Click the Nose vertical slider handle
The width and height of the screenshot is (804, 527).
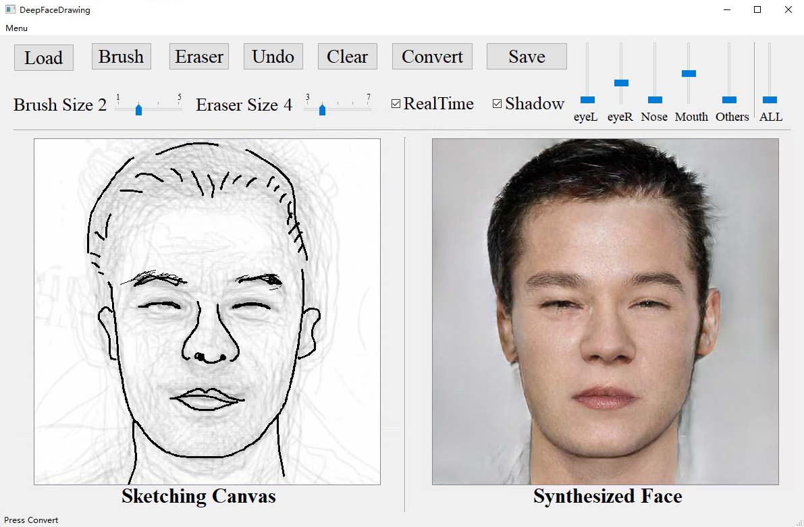[654, 100]
